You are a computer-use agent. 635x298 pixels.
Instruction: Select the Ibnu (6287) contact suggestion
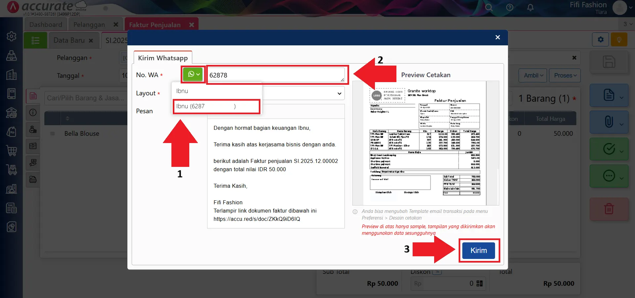pyautogui.click(x=216, y=106)
